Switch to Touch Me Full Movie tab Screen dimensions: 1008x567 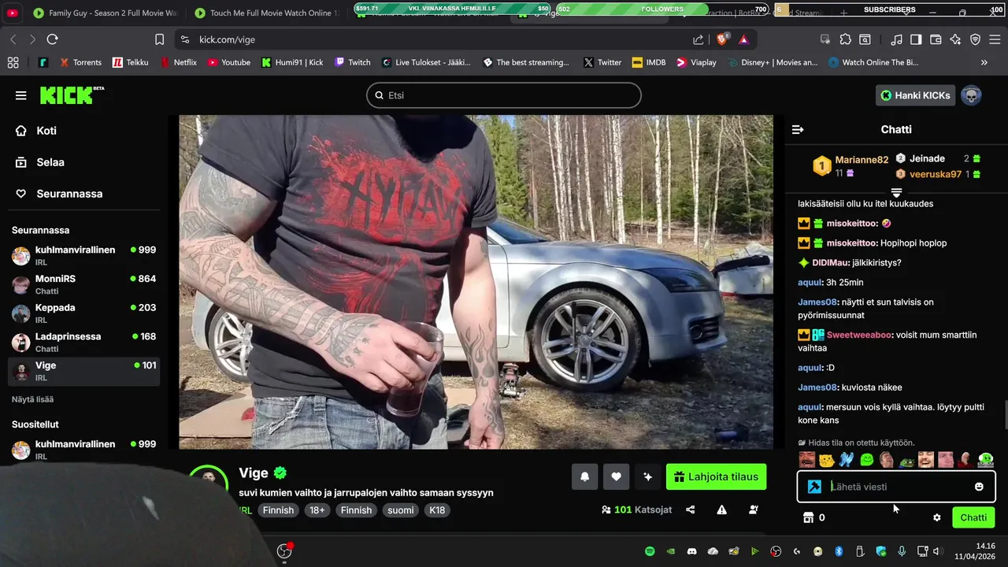point(266,13)
